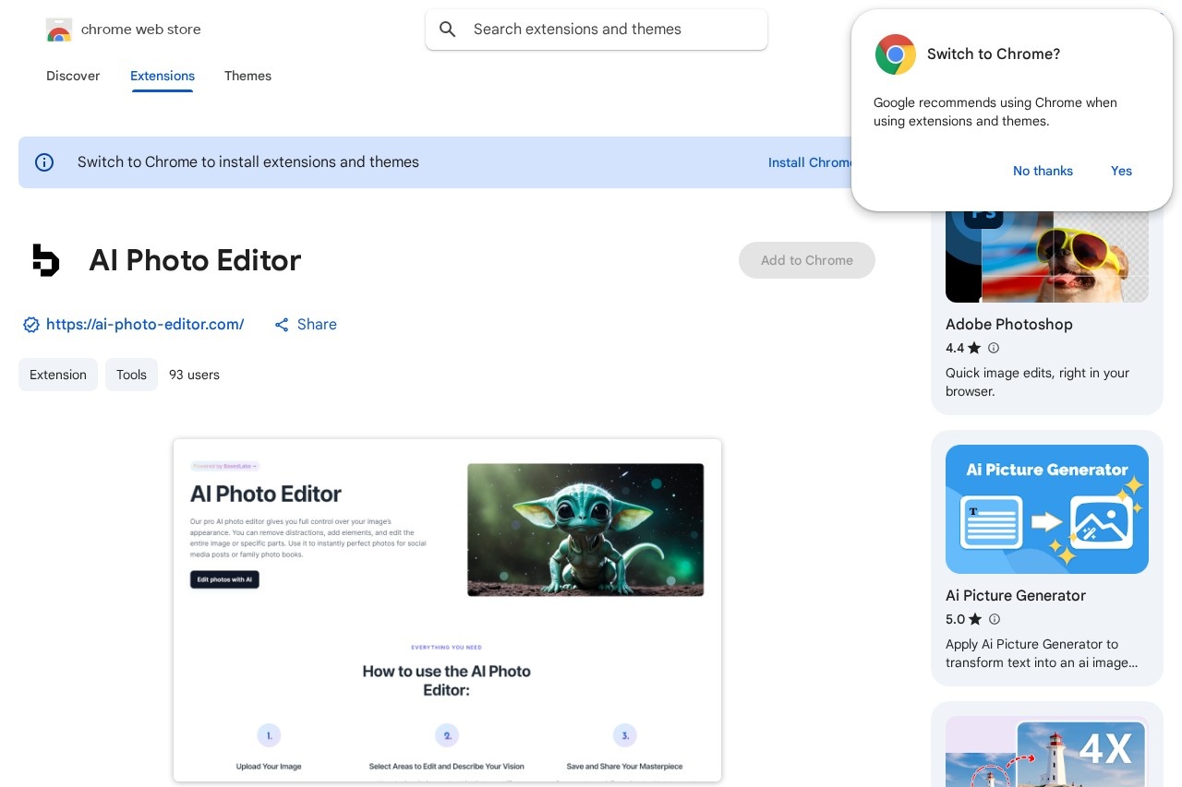1182x787 pixels.
Task: Click the Chrome Web Store logo icon
Action: click(58, 30)
